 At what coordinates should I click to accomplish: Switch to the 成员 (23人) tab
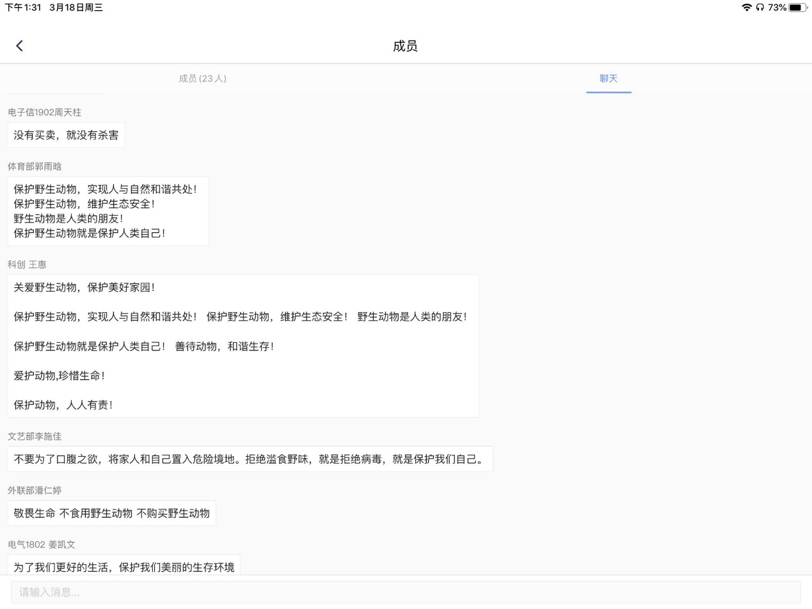coord(202,79)
